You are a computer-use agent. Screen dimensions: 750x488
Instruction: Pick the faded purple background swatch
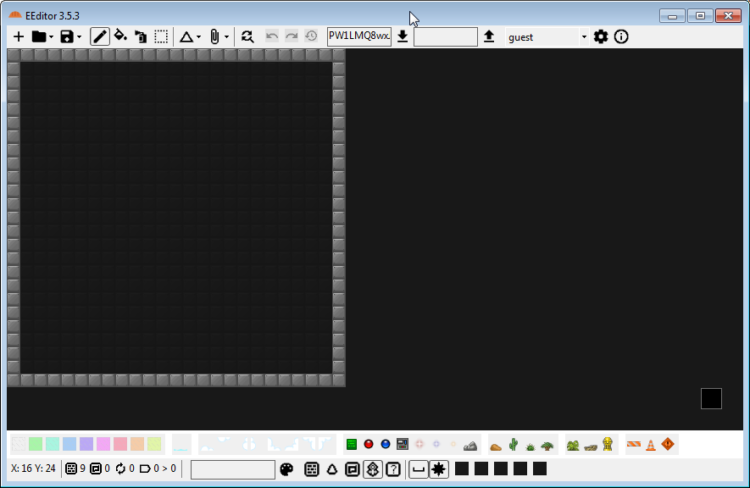coord(86,444)
